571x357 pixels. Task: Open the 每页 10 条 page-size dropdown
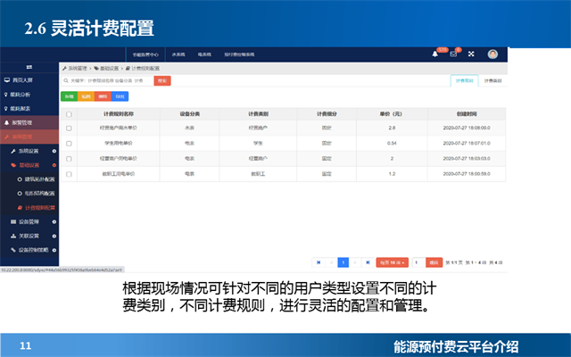tap(393, 262)
